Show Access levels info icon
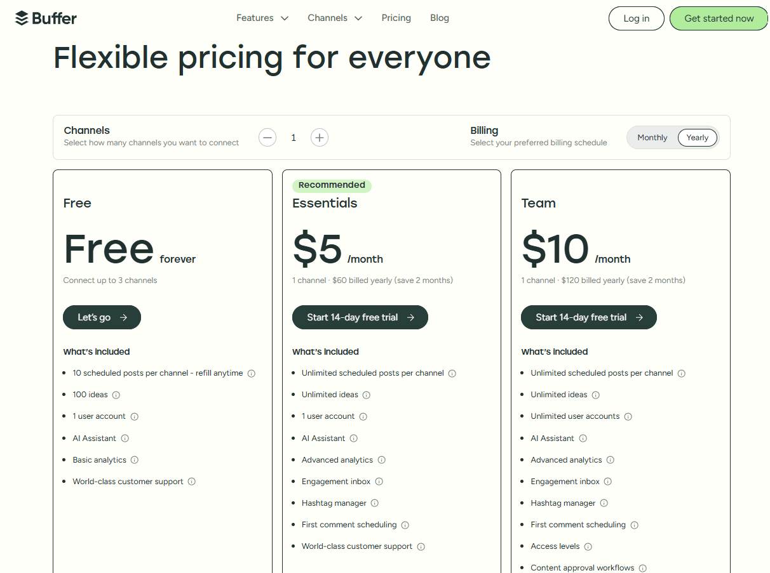Viewport: 770px width, 573px height. pos(587,546)
